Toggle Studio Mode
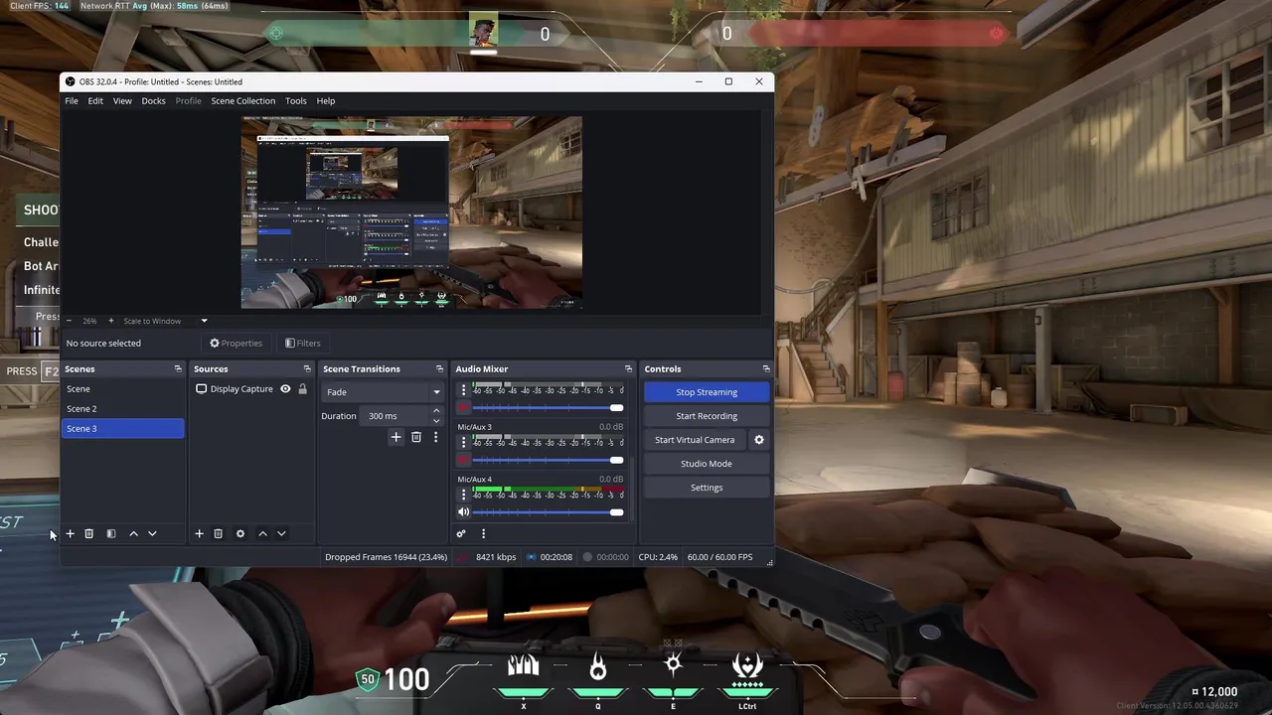This screenshot has height=715, width=1272. (x=707, y=464)
